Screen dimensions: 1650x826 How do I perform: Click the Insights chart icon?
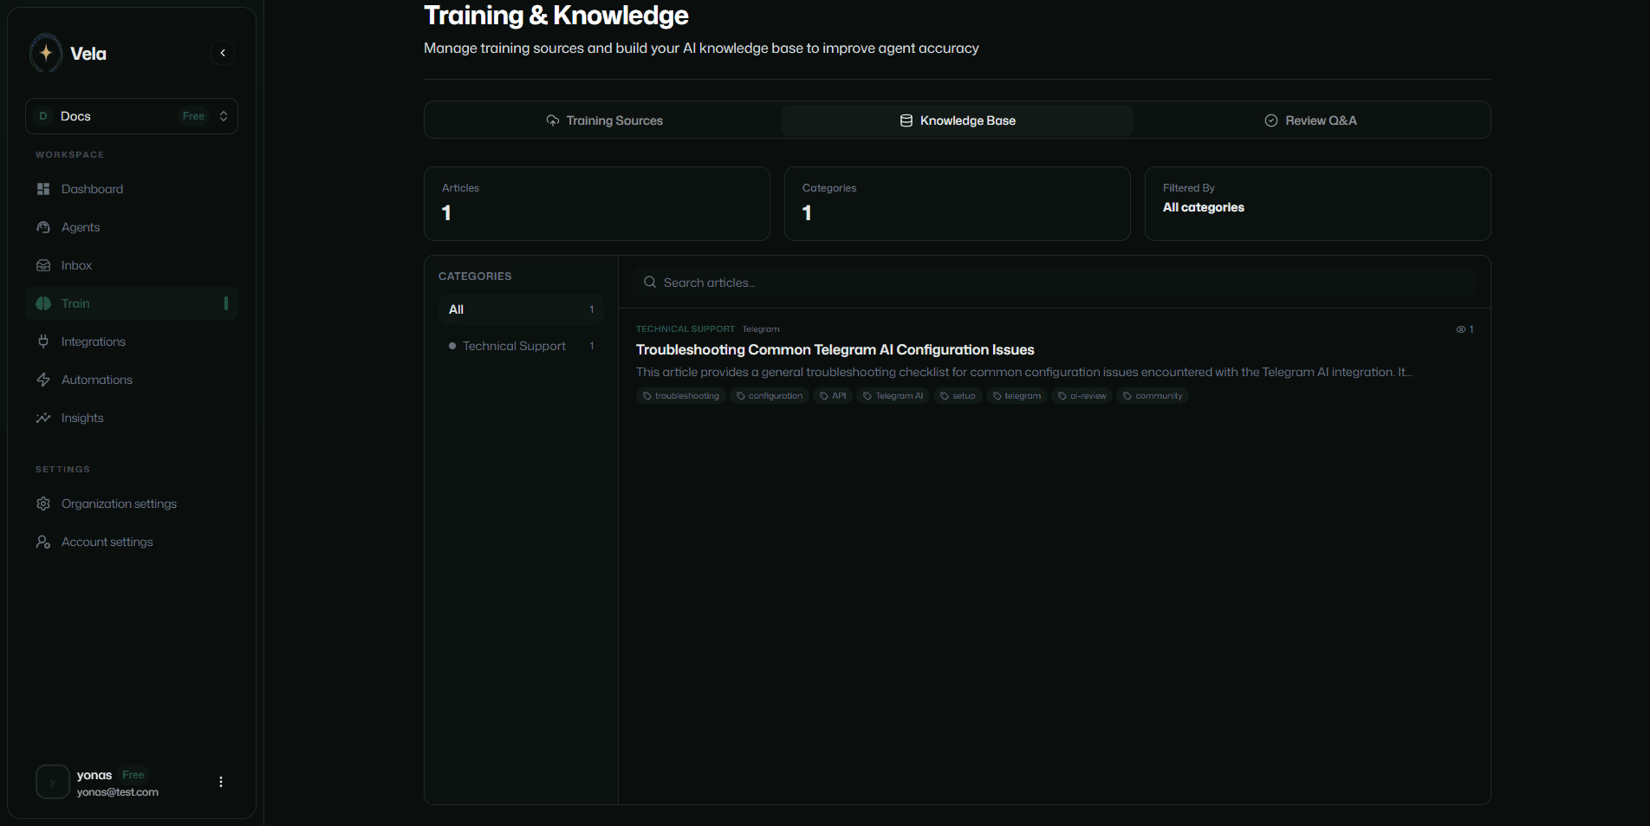coord(43,418)
